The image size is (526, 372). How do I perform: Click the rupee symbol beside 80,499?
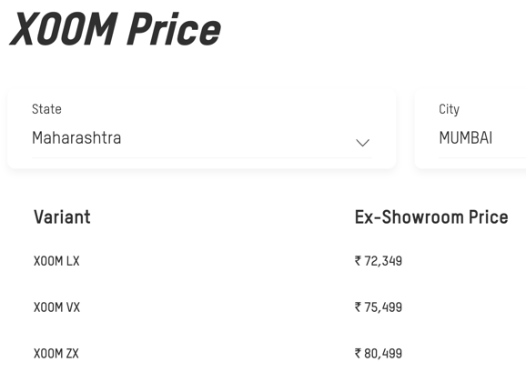click(358, 353)
